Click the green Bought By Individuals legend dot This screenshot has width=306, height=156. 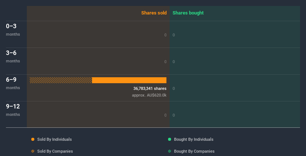pyautogui.click(x=170, y=139)
